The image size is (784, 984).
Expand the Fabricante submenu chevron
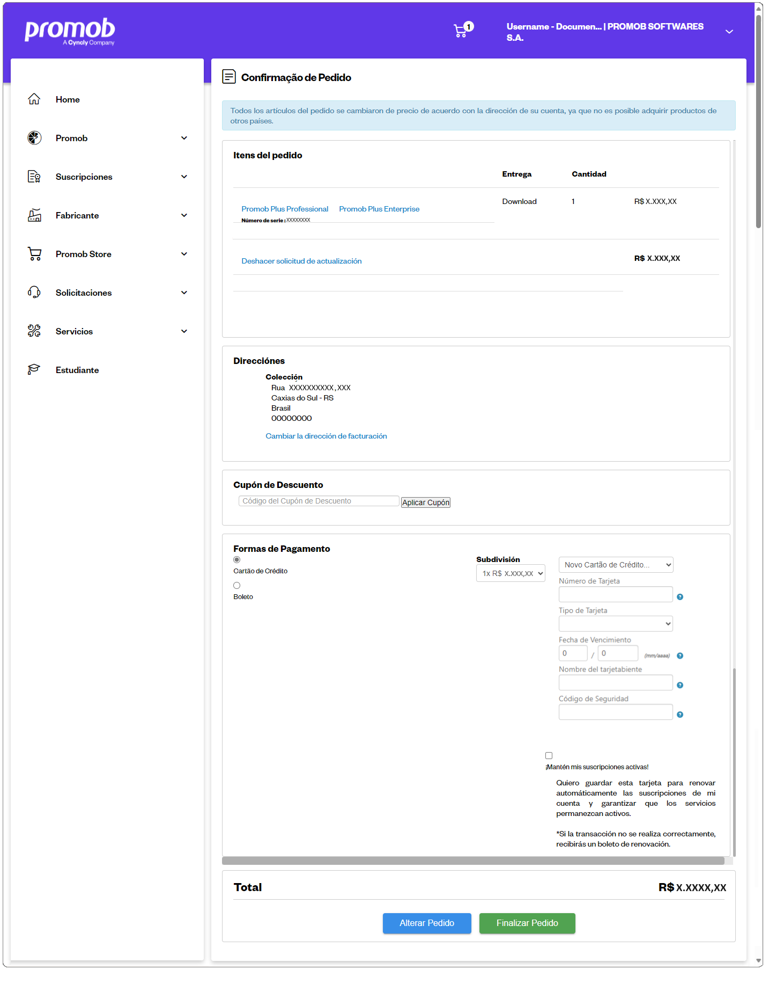point(184,215)
